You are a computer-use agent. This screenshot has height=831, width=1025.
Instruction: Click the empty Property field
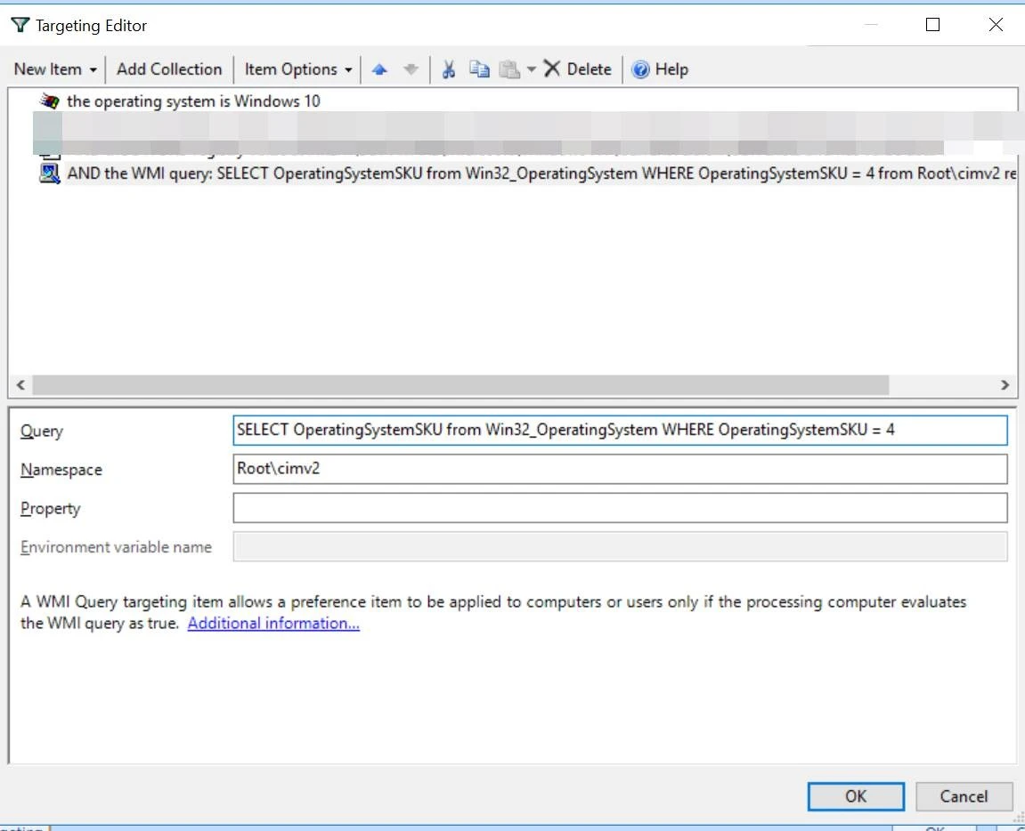click(x=620, y=508)
